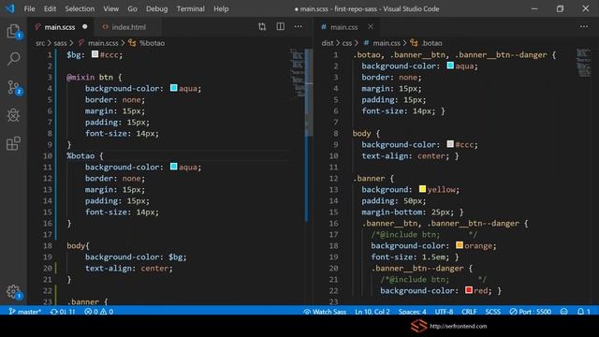Click the right editor minimap
This screenshot has height=337, width=599.
click(584, 63)
